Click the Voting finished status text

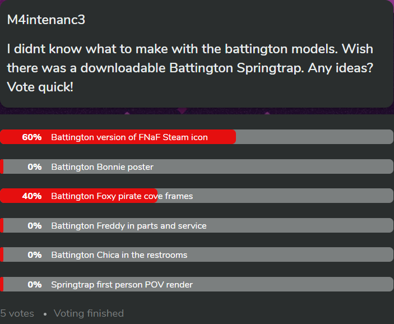pos(89,313)
